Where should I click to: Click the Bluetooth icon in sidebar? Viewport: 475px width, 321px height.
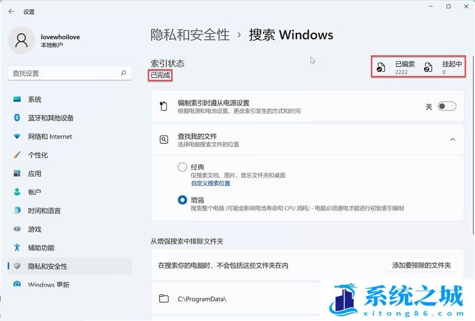click(x=17, y=118)
